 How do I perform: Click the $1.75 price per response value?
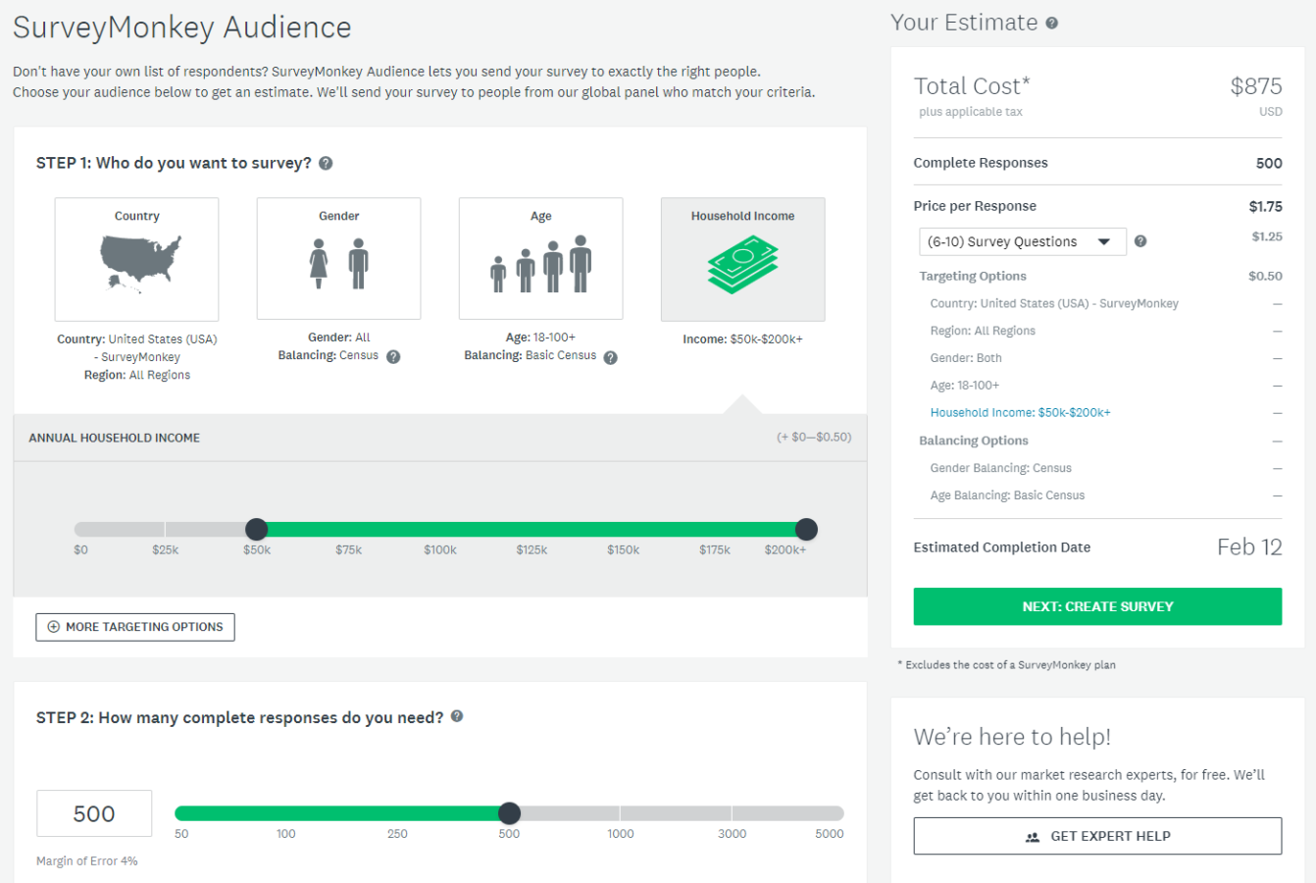click(1265, 206)
